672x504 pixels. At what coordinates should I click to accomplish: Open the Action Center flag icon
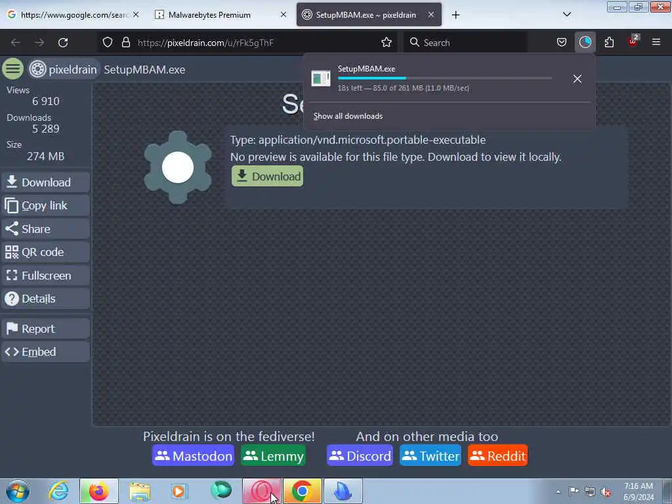574,491
